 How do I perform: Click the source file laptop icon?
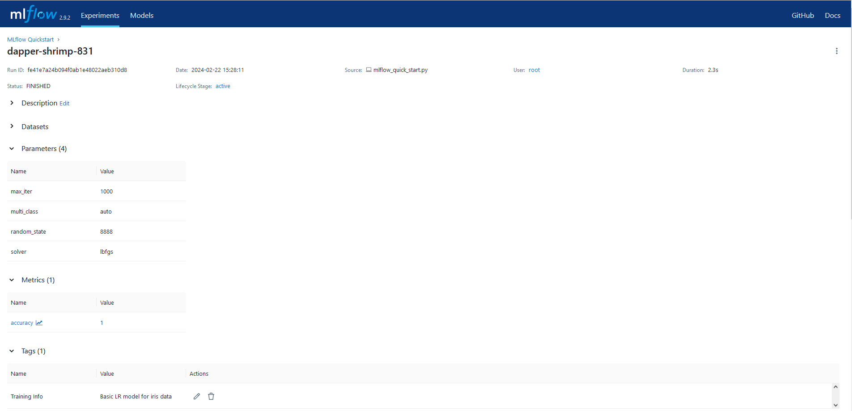[x=369, y=70]
